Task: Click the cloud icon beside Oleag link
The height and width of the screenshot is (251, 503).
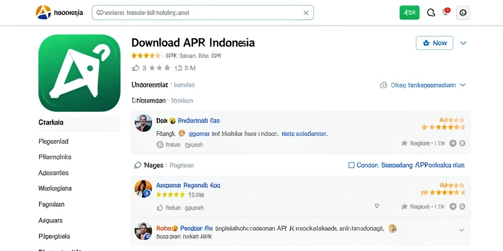Action: [383, 85]
